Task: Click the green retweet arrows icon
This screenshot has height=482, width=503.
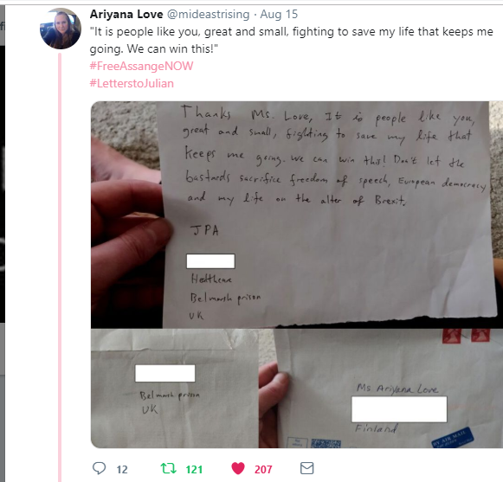Action: pos(169,468)
